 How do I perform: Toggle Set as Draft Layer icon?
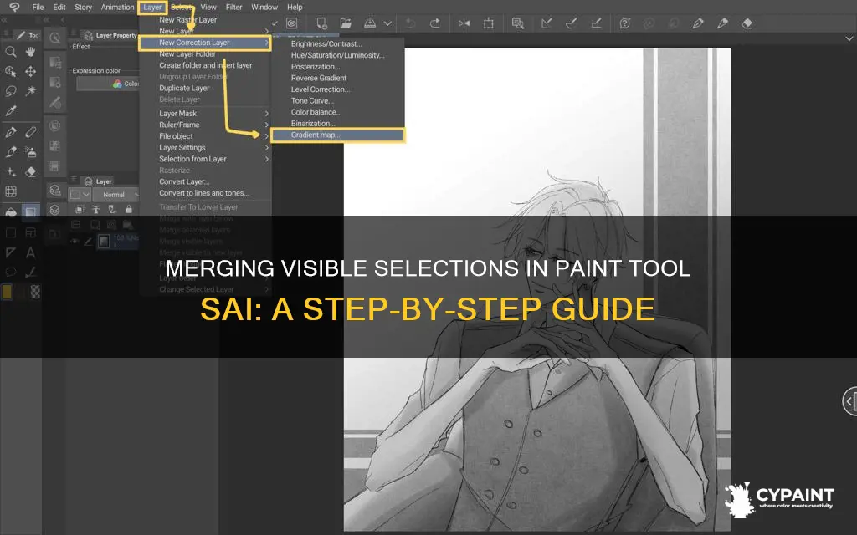(x=112, y=209)
